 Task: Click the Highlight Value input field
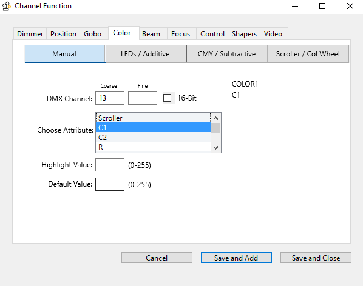coord(110,165)
